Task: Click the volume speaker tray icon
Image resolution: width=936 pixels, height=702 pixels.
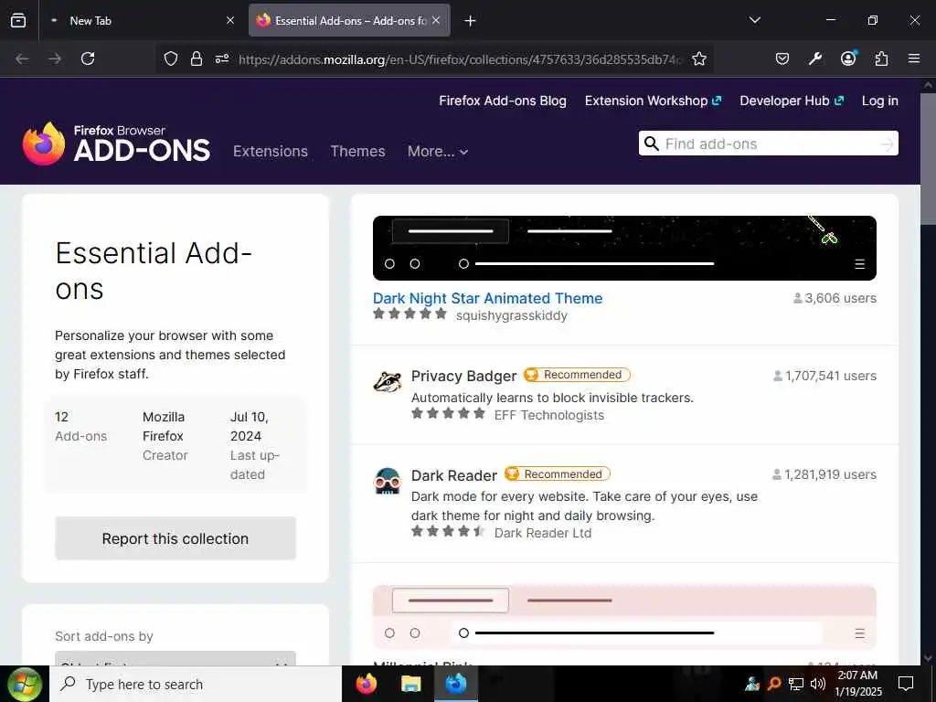Action: 818,684
